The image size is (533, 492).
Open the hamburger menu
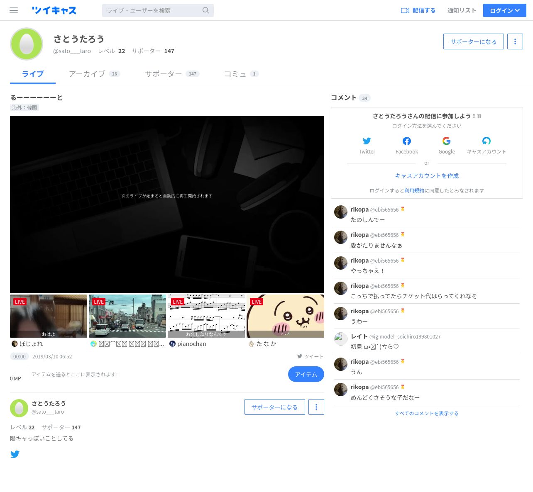[14, 10]
